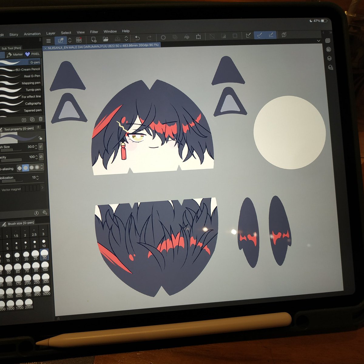Screen dimensions: 364x364
Task: Open the Layers palette icon on the right dock
Action: [x=329, y=58]
